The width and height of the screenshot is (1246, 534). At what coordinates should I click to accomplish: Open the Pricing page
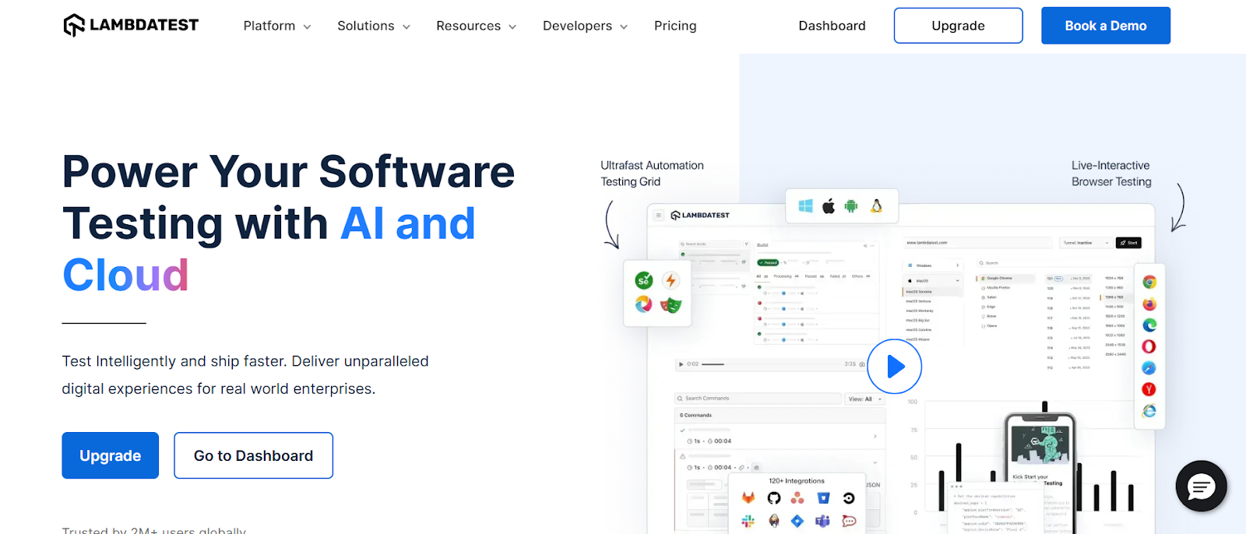click(x=675, y=26)
